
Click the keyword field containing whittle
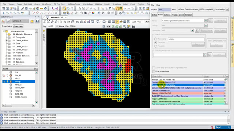tap(186, 39)
